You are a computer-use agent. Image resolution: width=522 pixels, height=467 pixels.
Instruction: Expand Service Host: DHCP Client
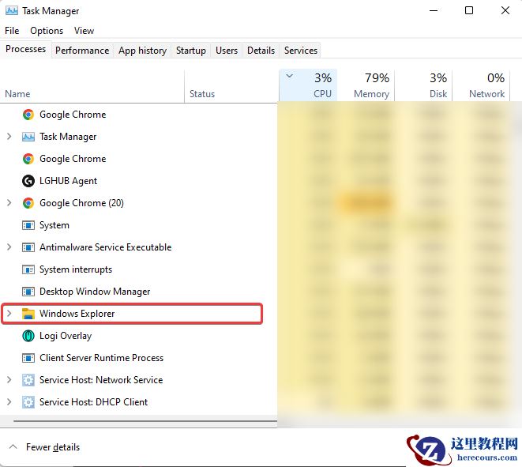coord(9,402)
